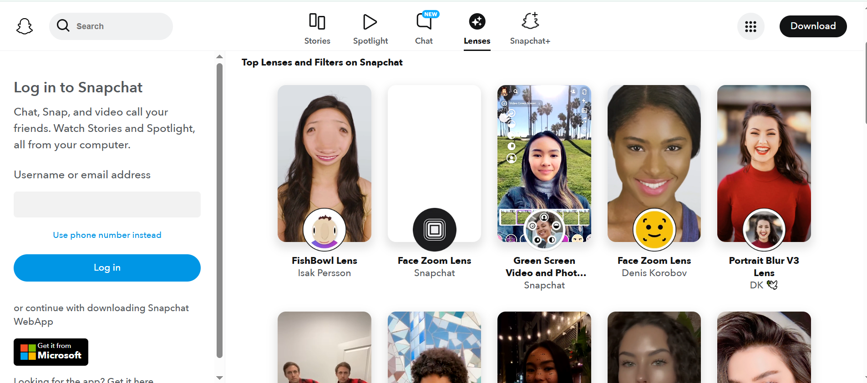This screenshot has width=867, height=383.
Task: Click the Face Zoom Lens title by Snapchat
Action: pyautogui.click(x=435, y=261)
